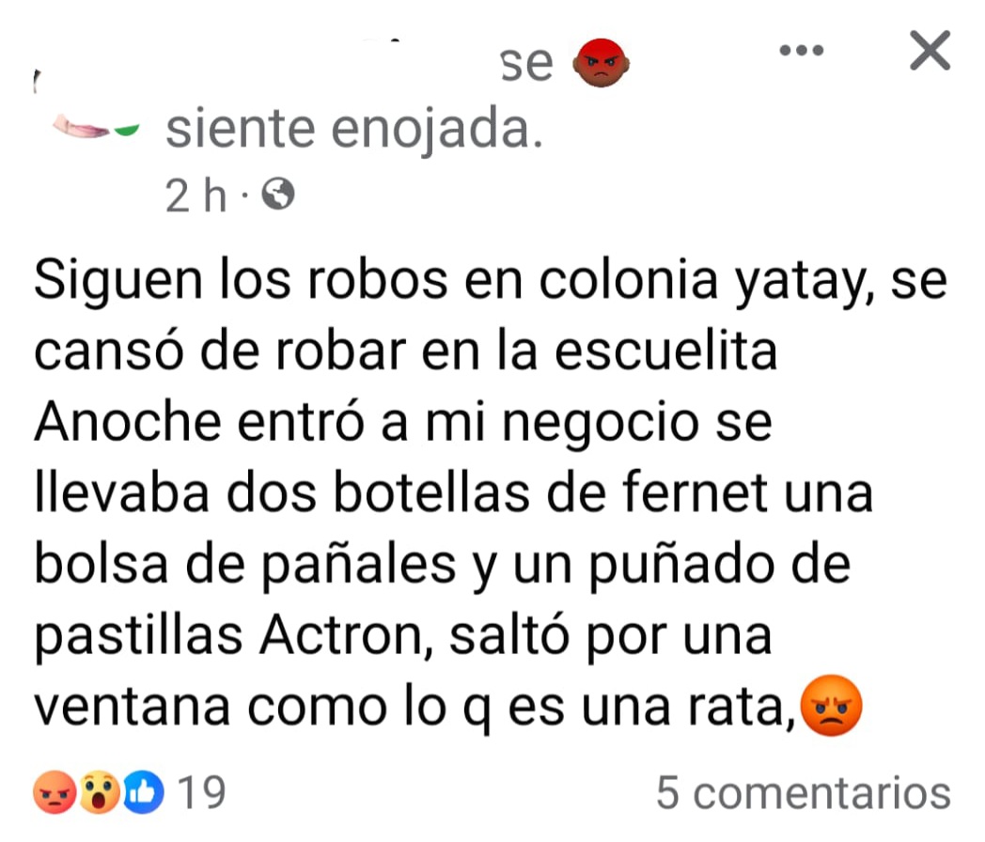Image resolution: width=985 pixels, height=842 pixels.
Task: Close the post with the X icon
Action: (930, 50)
